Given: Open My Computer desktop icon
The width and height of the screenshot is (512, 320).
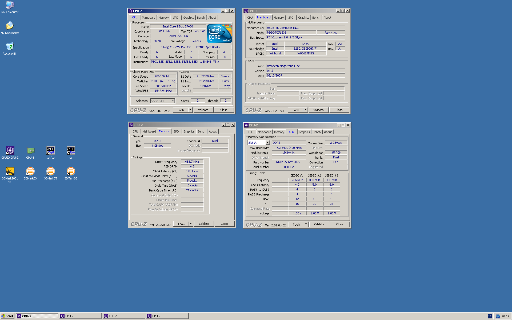Looking at the screenshot, I should 10,7.
